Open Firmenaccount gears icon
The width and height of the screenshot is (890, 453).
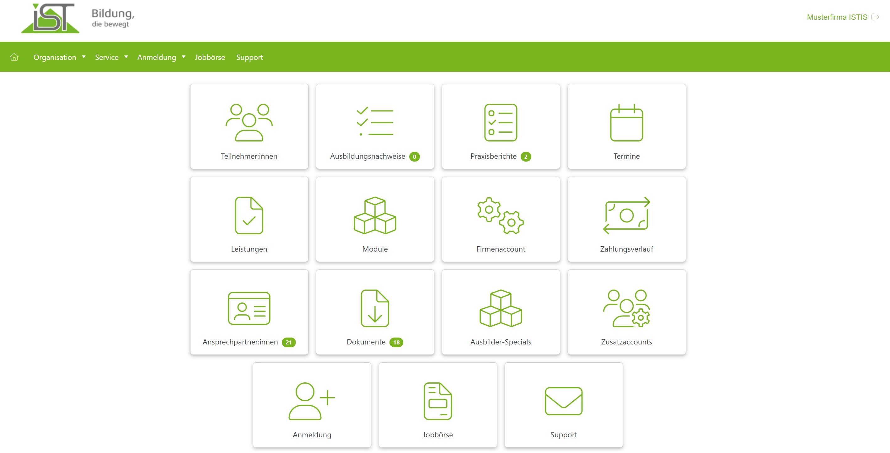click(x=500, y=216)
